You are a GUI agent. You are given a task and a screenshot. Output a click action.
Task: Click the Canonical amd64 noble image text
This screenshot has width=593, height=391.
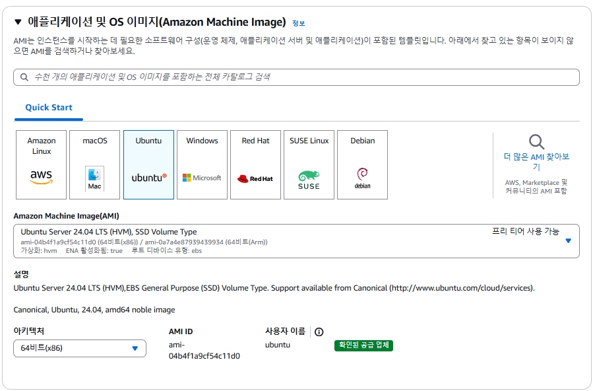tap(94, 310)
